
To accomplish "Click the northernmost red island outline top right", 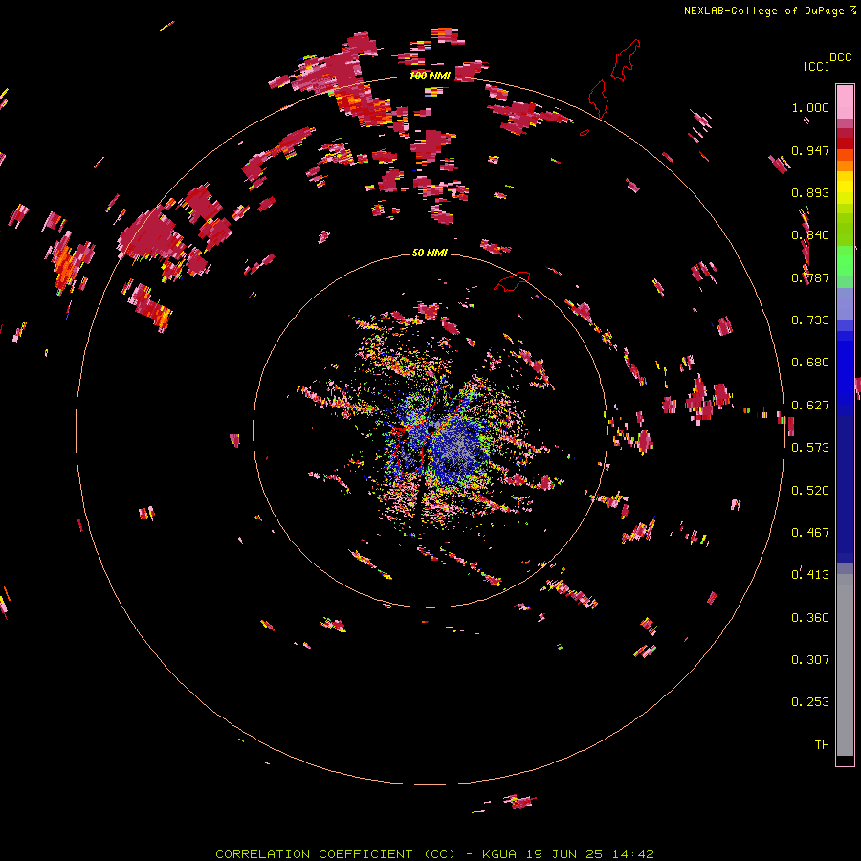I will 627,60.
